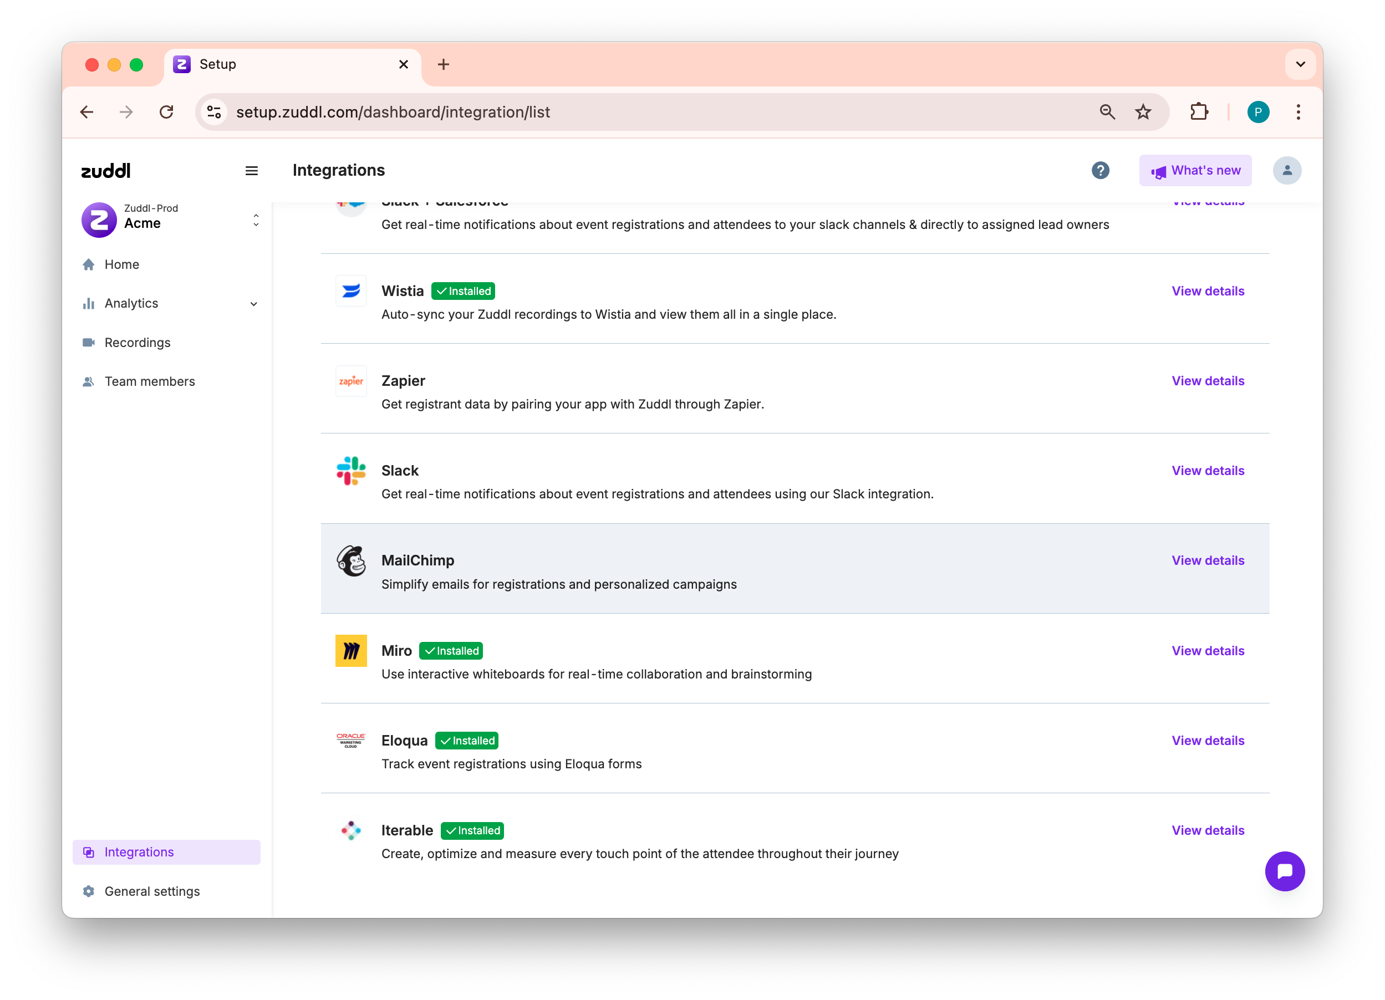
Task: Click the Mailchimp monkey logo
Action: pos(351,561)
